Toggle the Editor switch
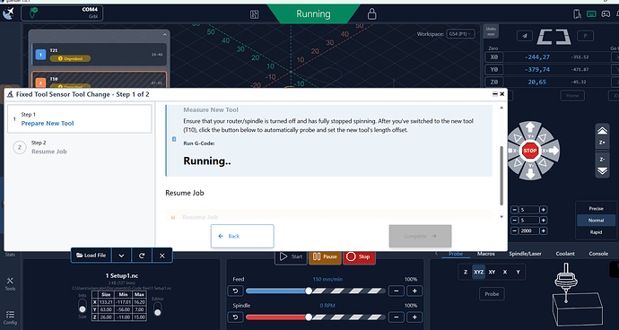 coord(157,309)
